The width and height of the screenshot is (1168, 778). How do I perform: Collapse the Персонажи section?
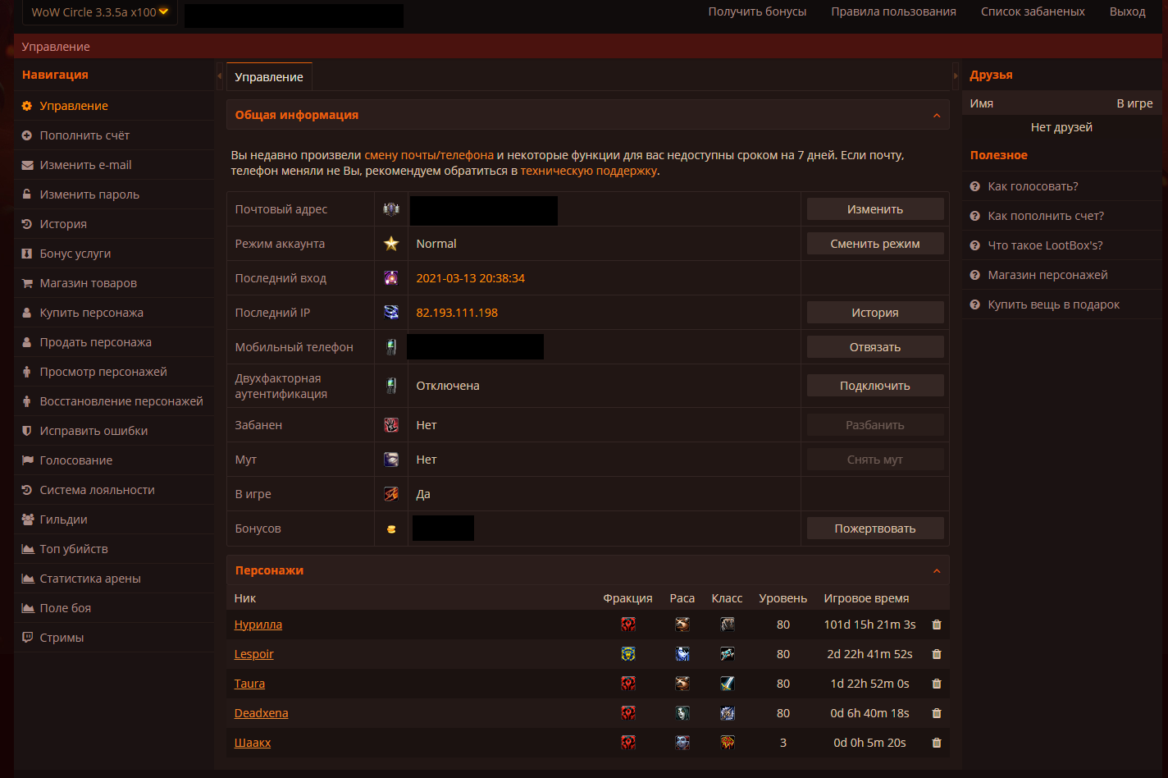[937, 570]
